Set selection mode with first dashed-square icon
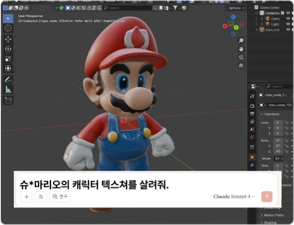The width and height of the screenshot is (294, 225). pos(6,8)
